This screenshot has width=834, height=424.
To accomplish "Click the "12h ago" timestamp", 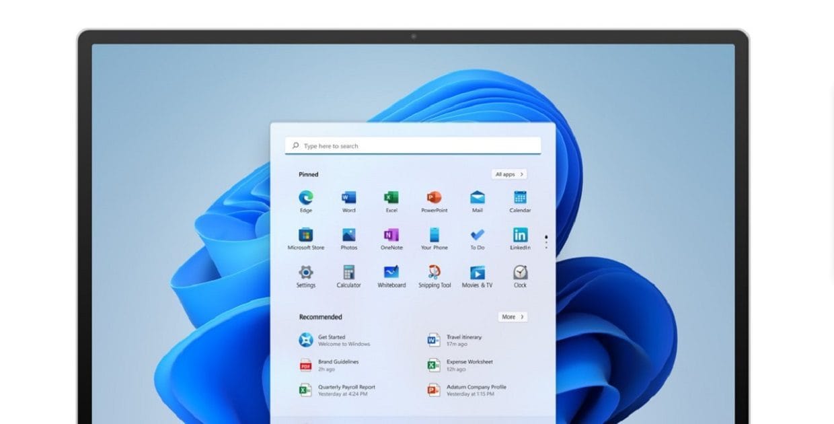I will pyautogui.click(x=456, y=369).
